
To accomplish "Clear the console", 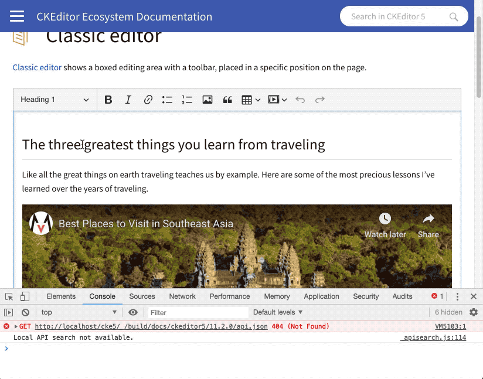I will [x=26, y=312].
